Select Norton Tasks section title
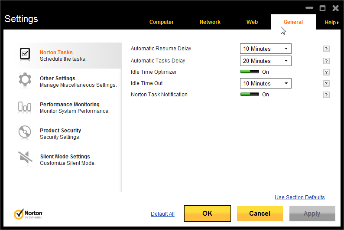The height and width of the screenshot is (230, 344). pos(56,52)
